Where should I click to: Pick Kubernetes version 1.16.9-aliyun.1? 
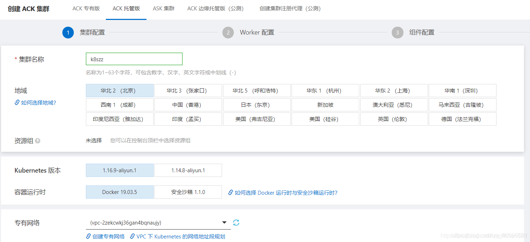(x=120, y=170)
